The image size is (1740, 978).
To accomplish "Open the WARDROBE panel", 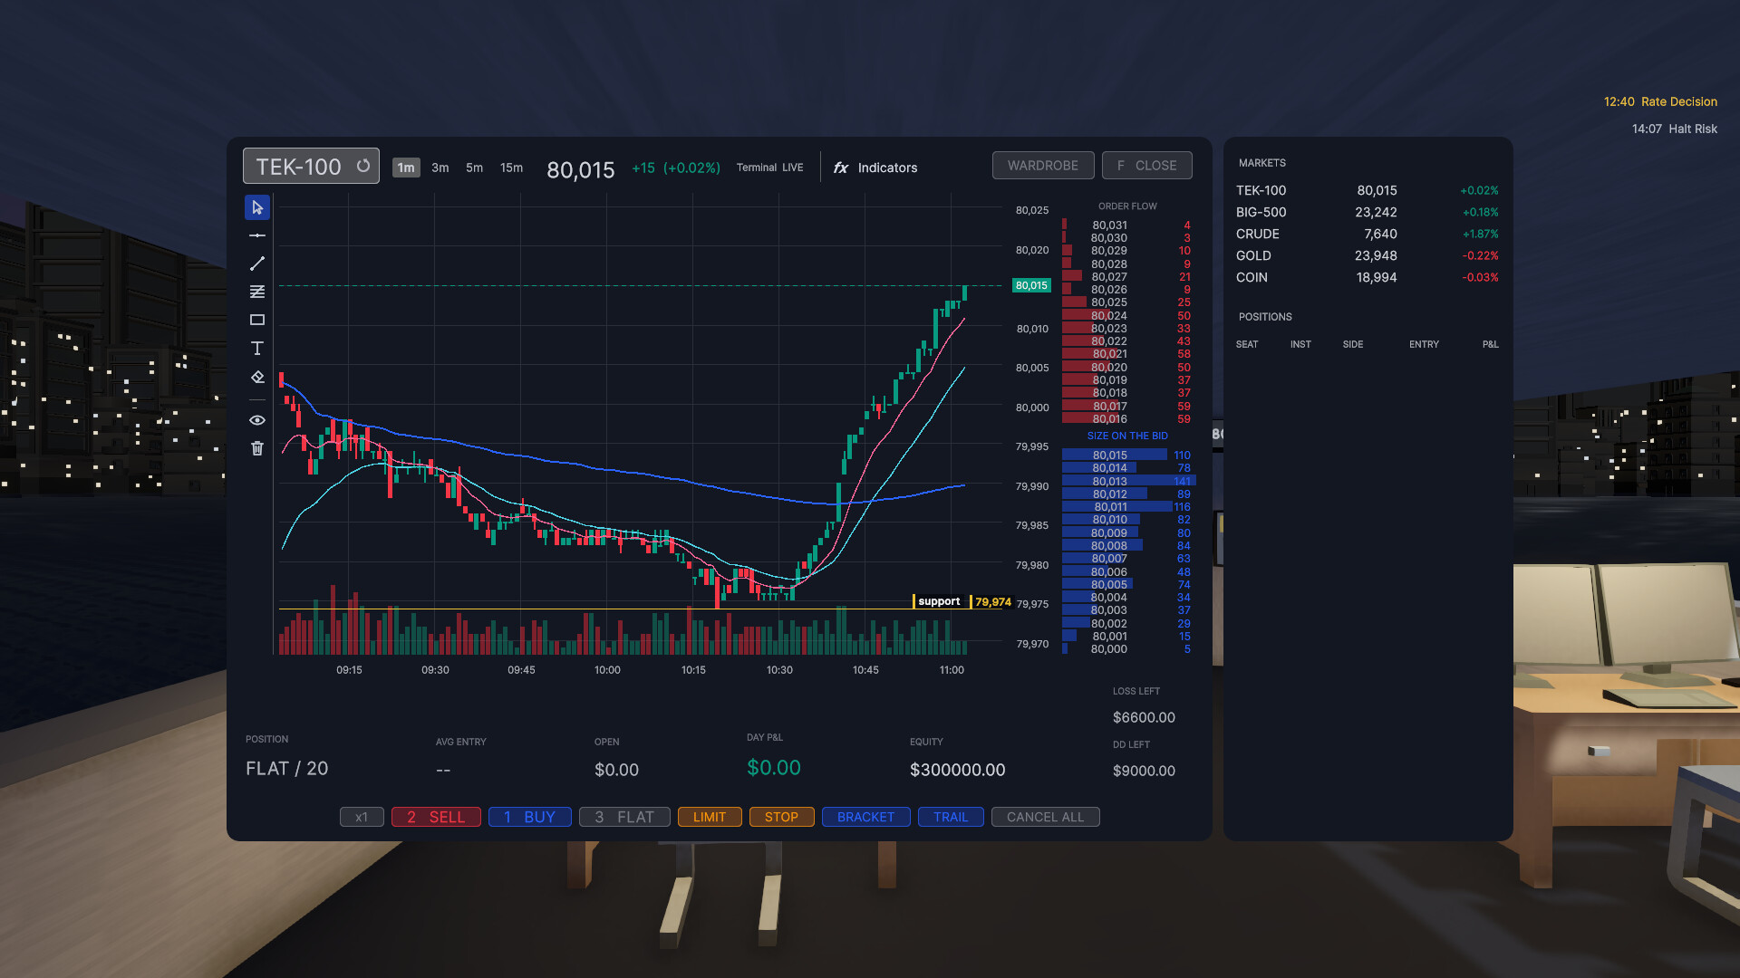I will click(1043, 166).
